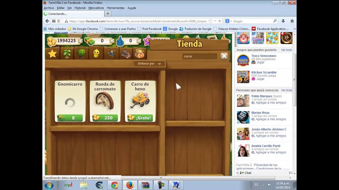Open the Archivo menu
This screenshot has height=190, width=339.
tap(49, 8)
